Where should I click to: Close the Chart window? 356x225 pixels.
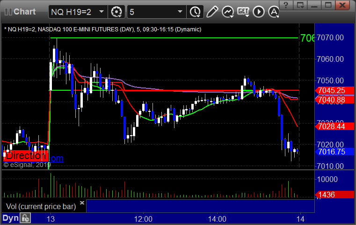tap(342, 5)
